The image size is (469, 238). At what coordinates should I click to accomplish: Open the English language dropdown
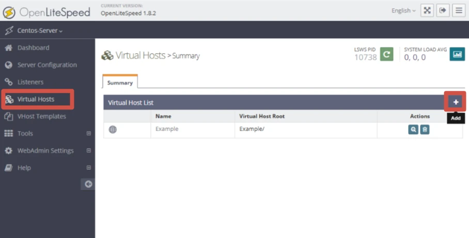403,11
